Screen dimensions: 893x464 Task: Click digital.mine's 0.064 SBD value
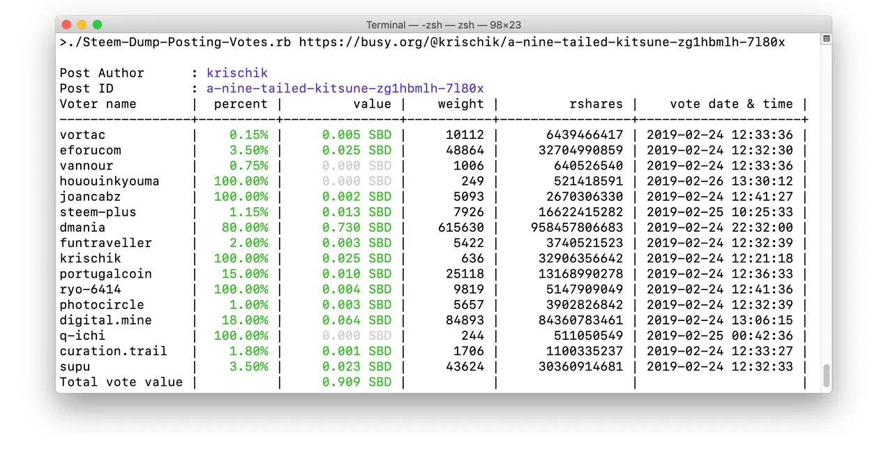pos(357,320)
